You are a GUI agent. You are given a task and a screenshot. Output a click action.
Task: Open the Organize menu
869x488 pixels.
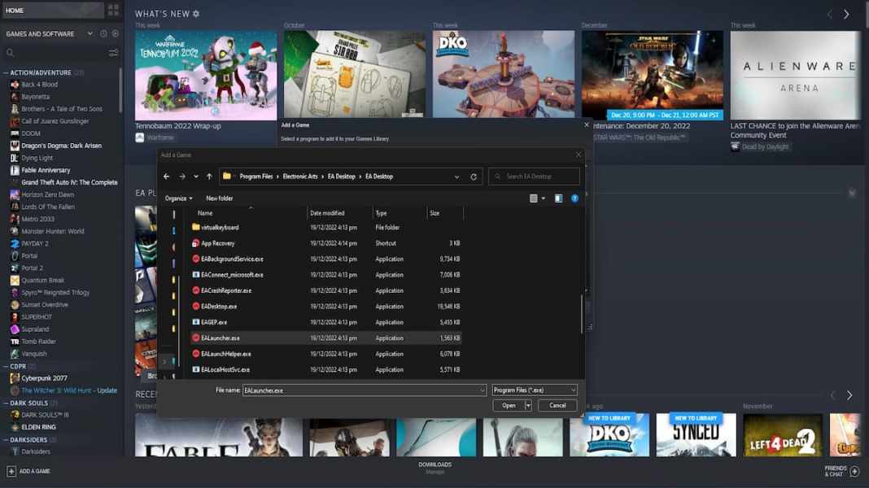point(177,198)
